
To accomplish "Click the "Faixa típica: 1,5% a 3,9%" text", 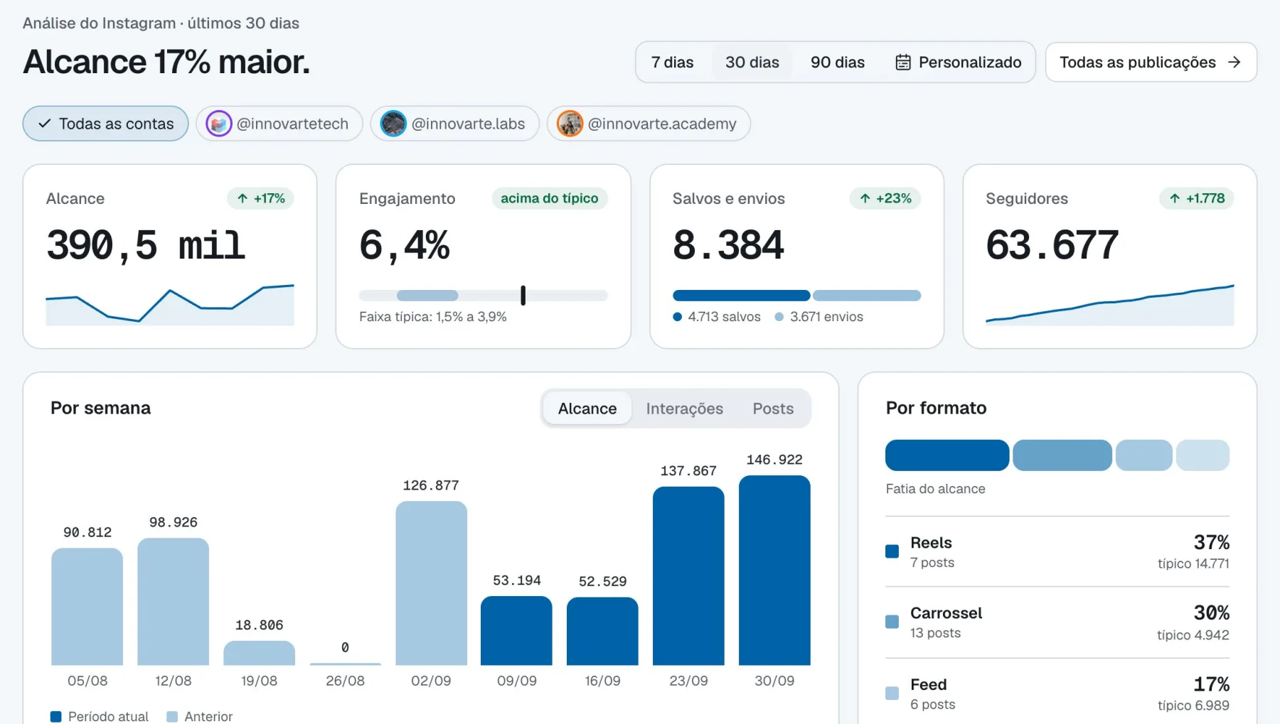I will point(433,317).
